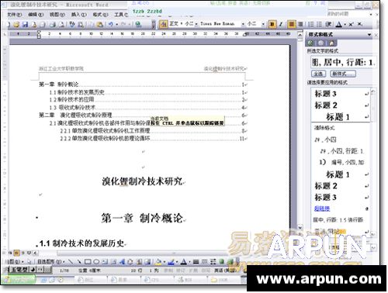Open the 视图(V) menu
Viewport: 388px width, 293px height.
[x=57, y=15]
